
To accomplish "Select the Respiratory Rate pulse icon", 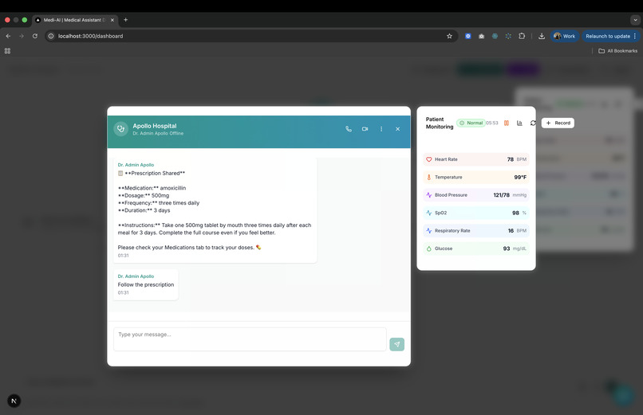I will coord(429,230).
